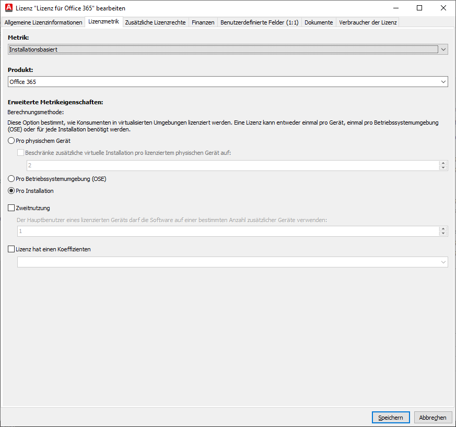Image resolution: width=456 pixels, height=427 pixels.
Task: Click the application icon in title bar
Action: pos(8,8)
